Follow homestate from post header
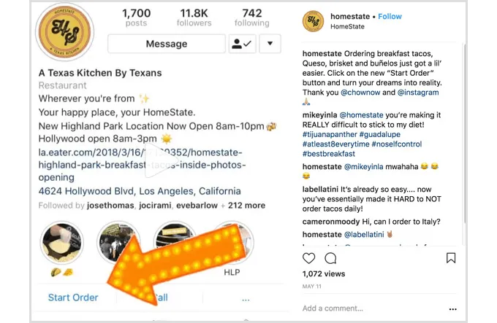The height and width of the screenshot is (323, 497). (390, 17)
